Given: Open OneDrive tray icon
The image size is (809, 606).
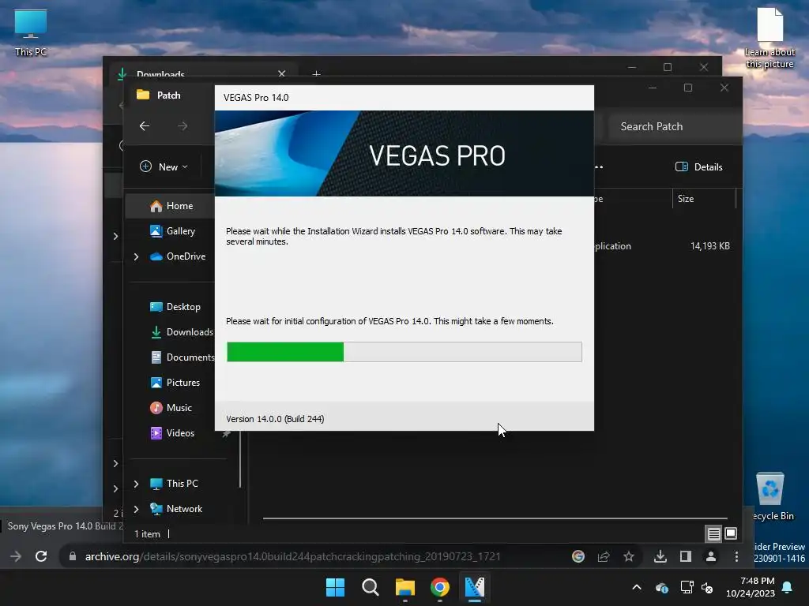Looking at the screenshot, I should pos(661,587).
